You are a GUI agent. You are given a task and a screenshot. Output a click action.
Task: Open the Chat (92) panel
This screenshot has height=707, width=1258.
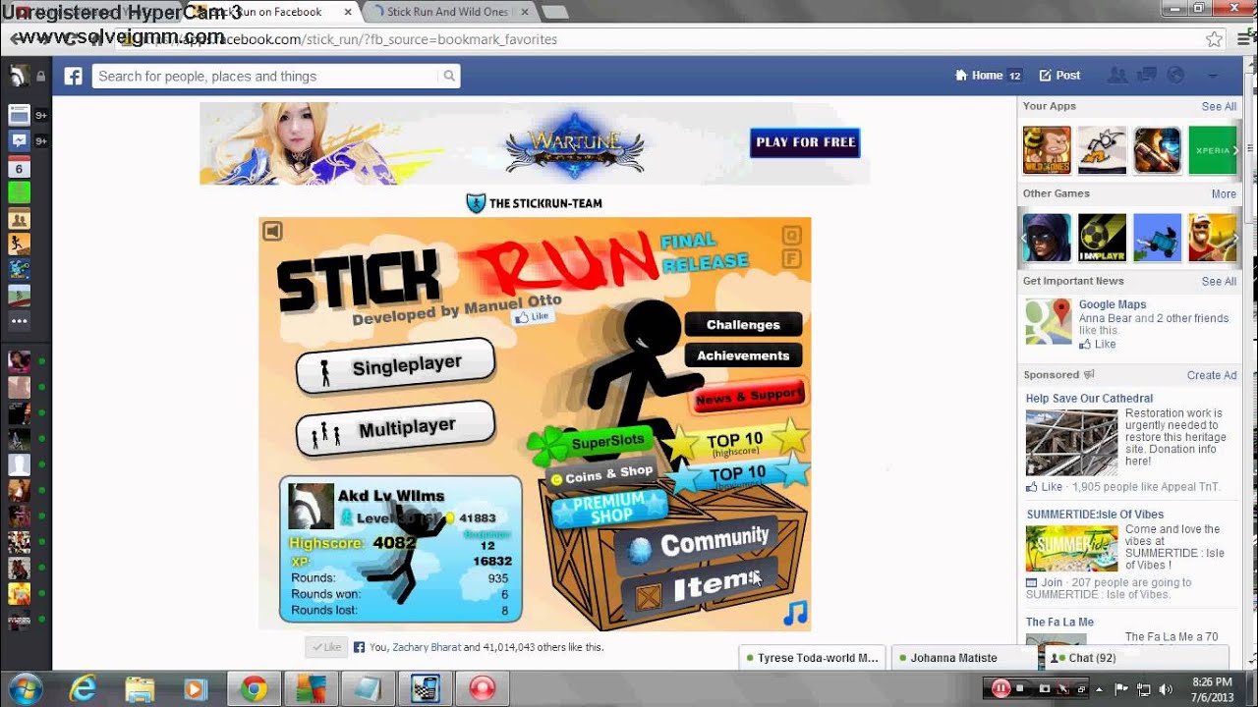1135,658
